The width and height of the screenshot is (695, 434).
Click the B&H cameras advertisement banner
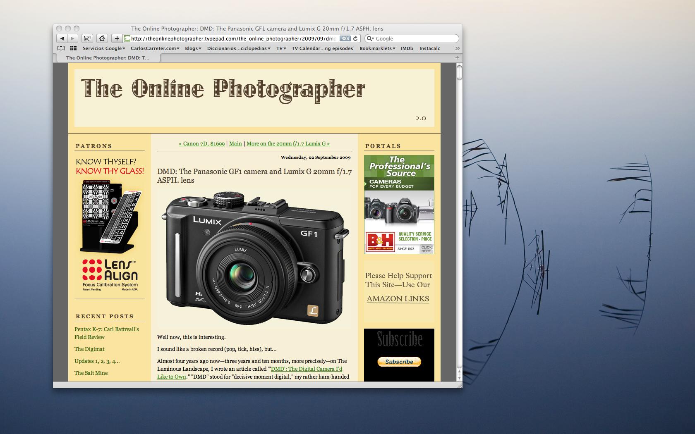click(399, 205)
